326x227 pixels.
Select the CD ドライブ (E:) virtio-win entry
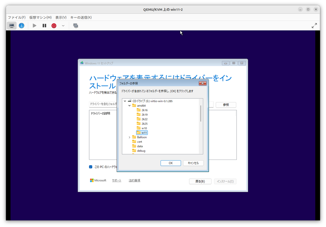[x=152, y=101]
